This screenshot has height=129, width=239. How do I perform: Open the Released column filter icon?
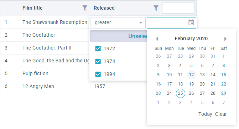click(156, 8)
